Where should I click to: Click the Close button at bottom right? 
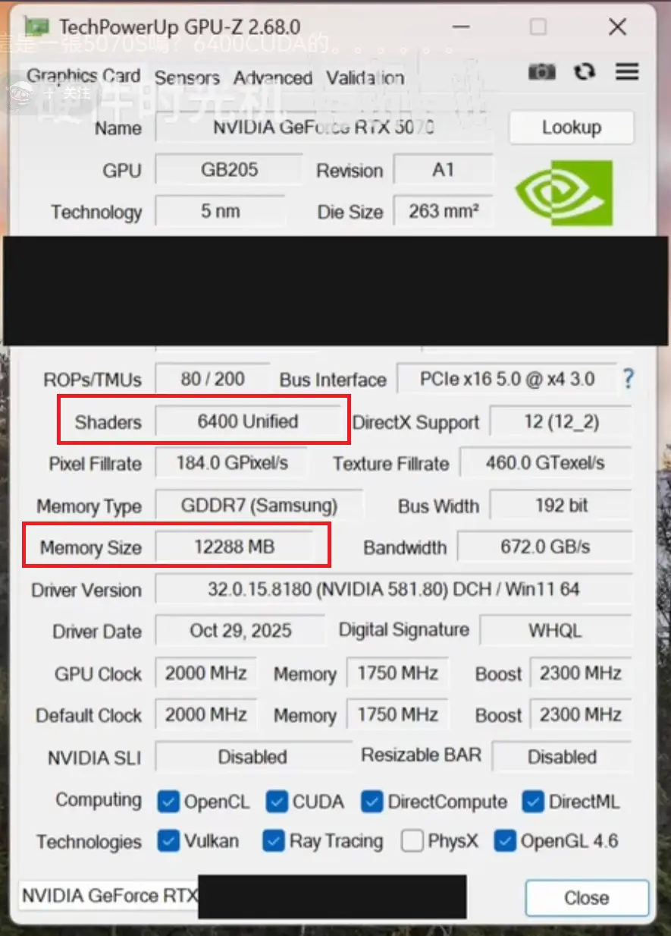586,898
